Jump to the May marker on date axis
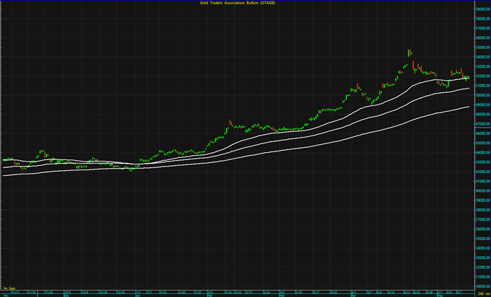 coord(439,295)
